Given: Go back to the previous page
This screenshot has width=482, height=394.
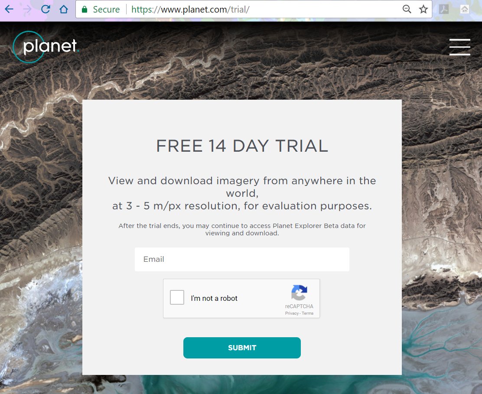Looking at the screenshot, I should pyautogui.click(x=9, y=9).
